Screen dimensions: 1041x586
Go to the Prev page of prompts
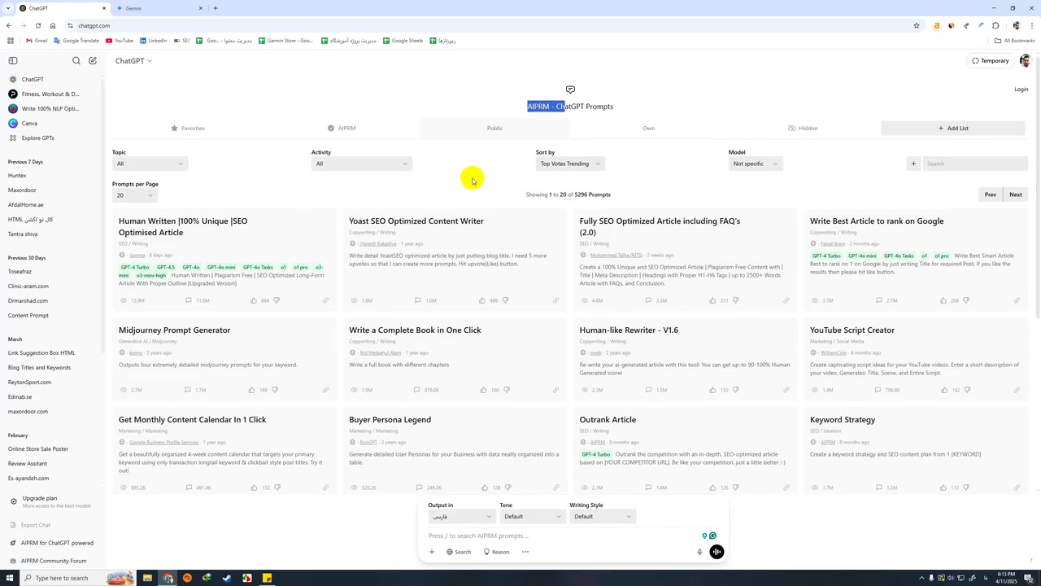tap(991, 195)
